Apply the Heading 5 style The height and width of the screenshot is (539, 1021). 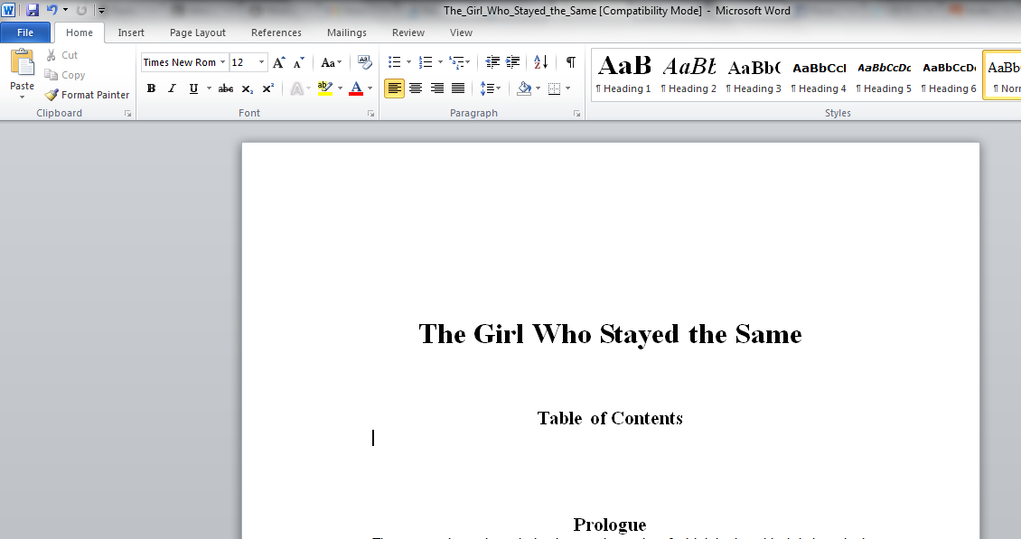pos(885,75)
